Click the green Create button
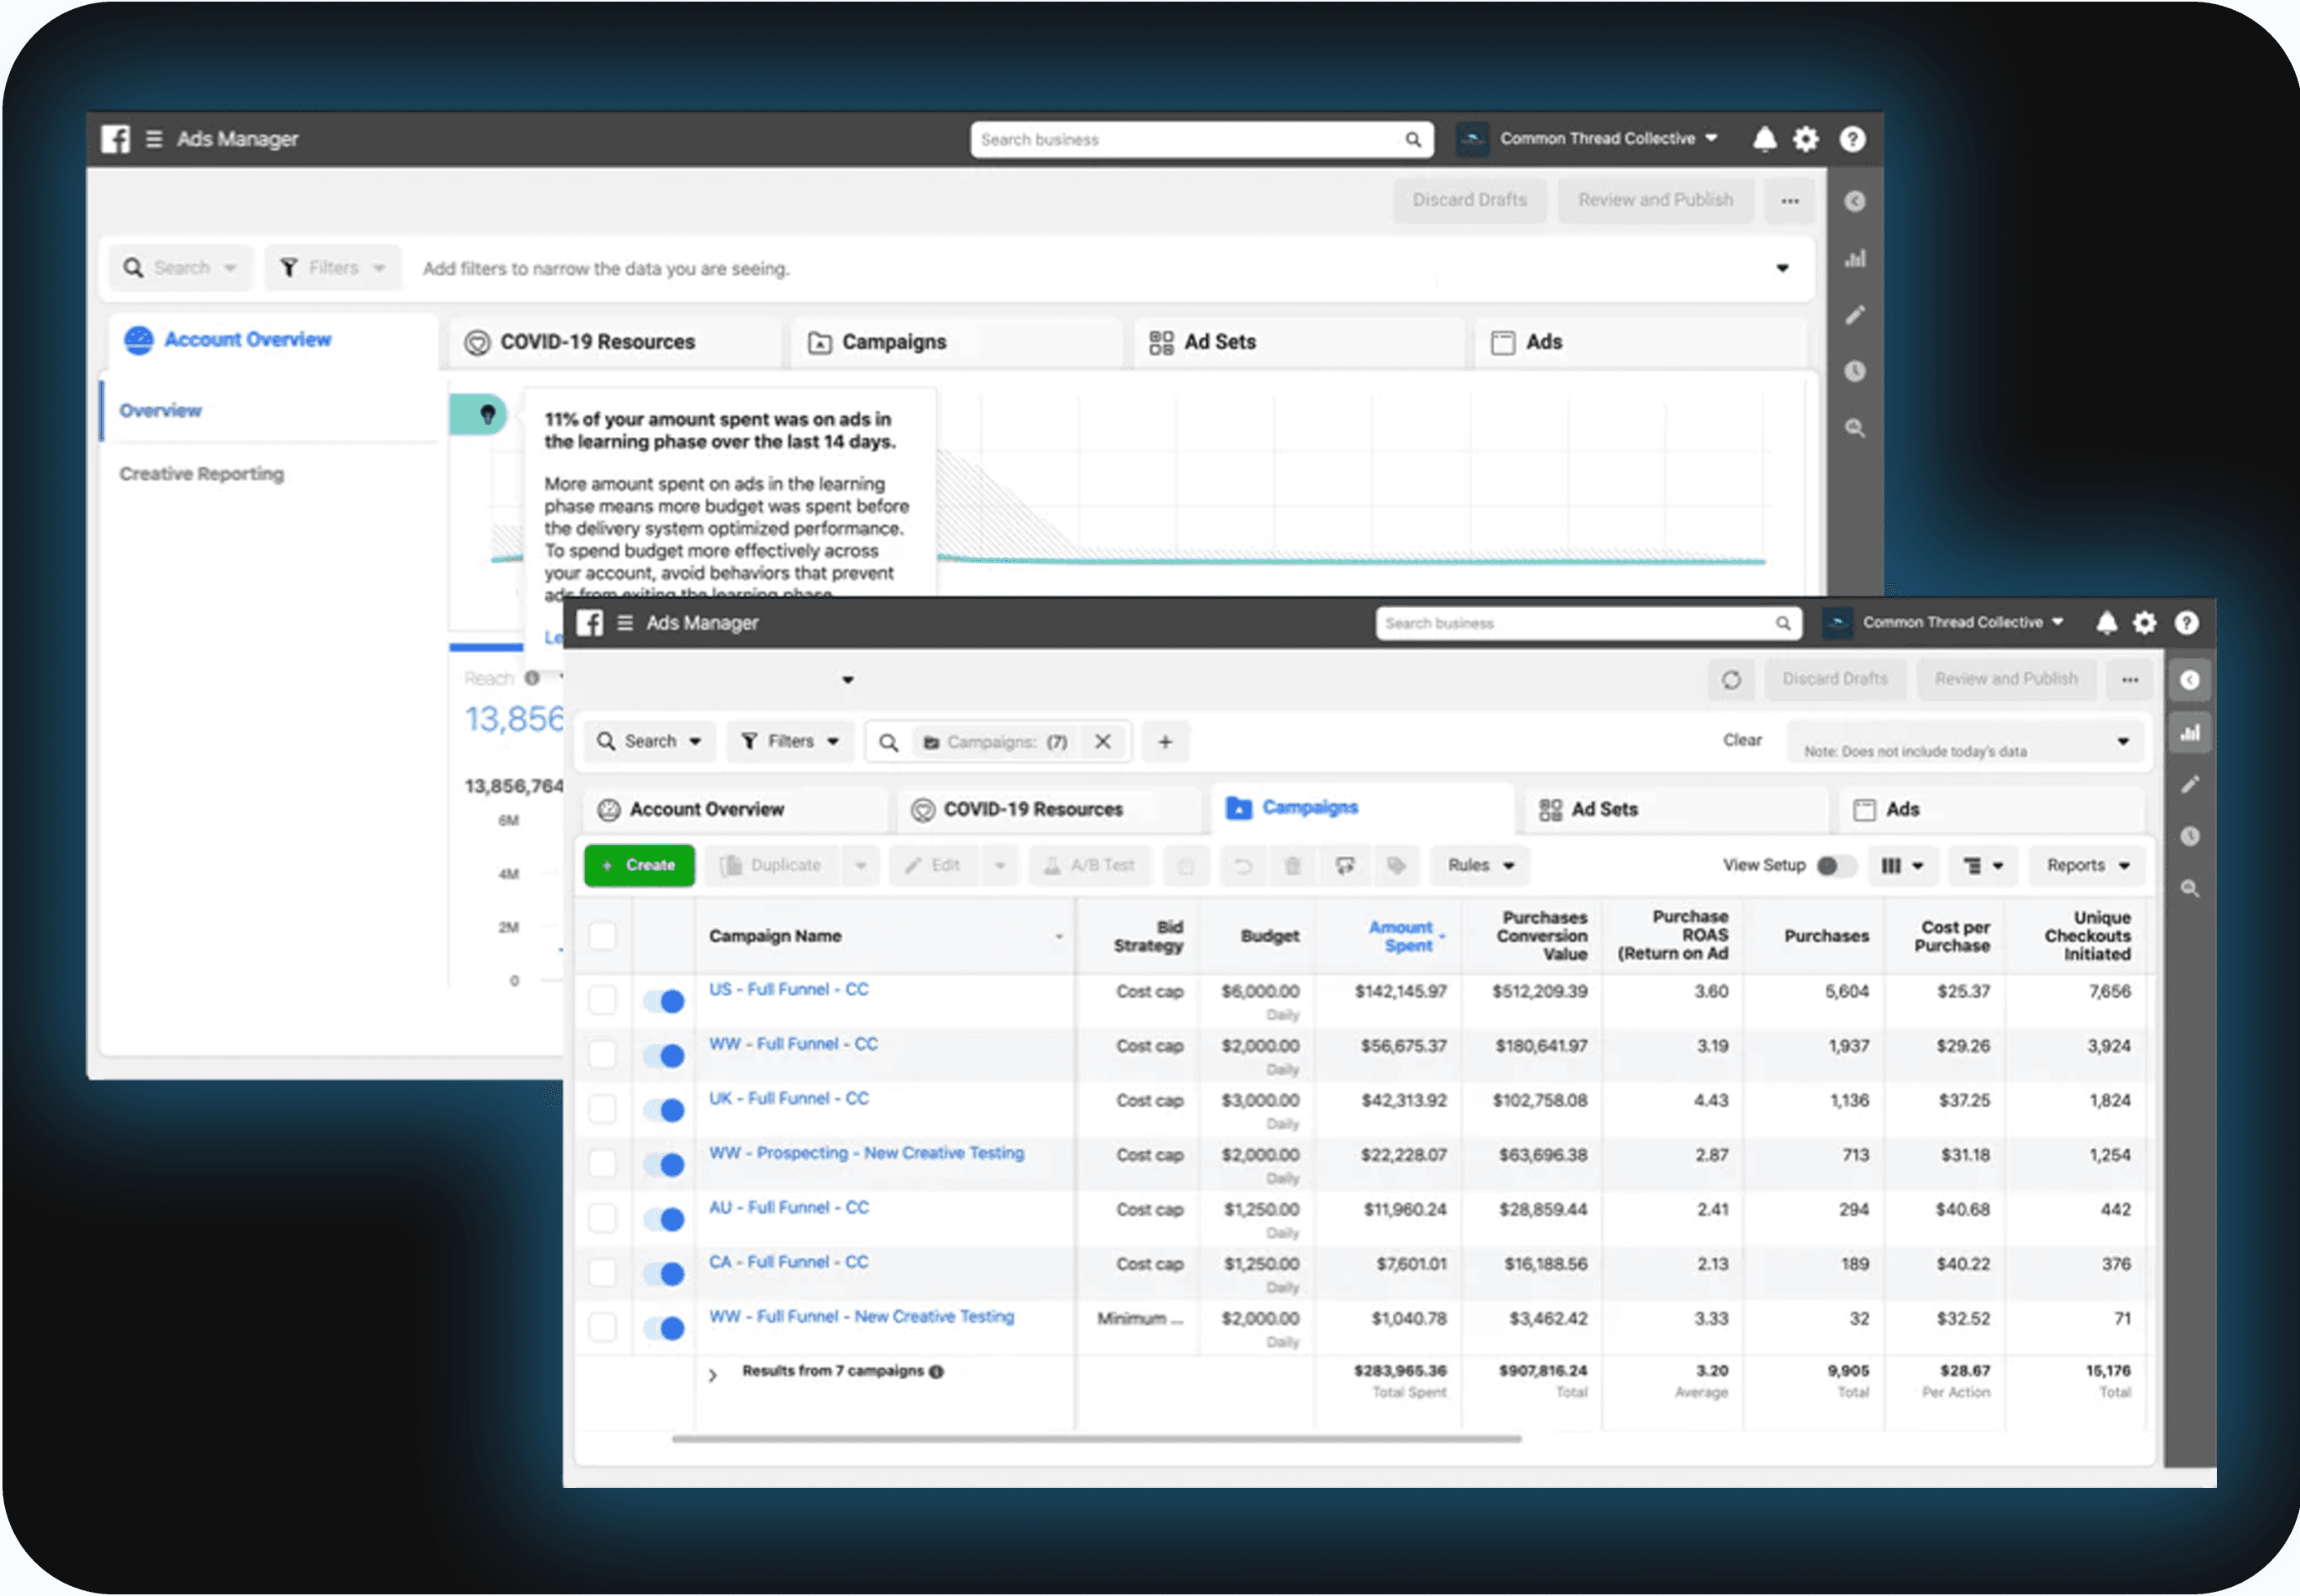The image size is (2300, 1596). point(639,866)
